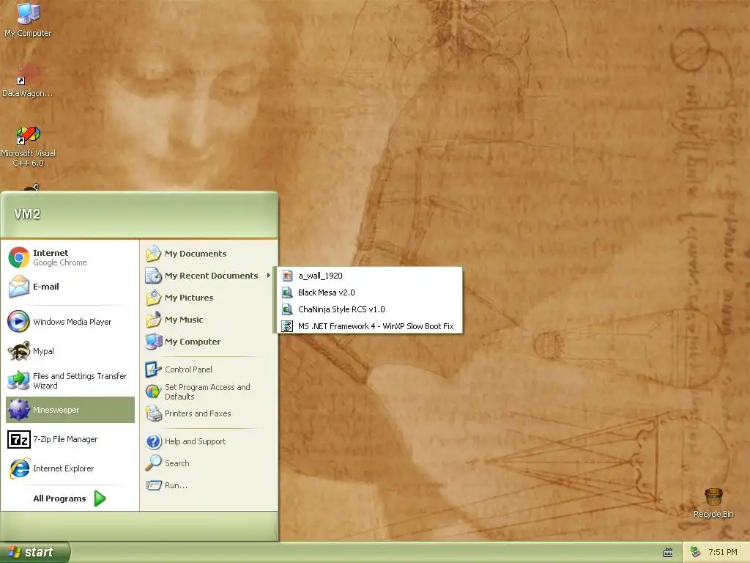The image size is (750, 563).
Task: Click the My Recent Documents label
Action: [212, 276]
